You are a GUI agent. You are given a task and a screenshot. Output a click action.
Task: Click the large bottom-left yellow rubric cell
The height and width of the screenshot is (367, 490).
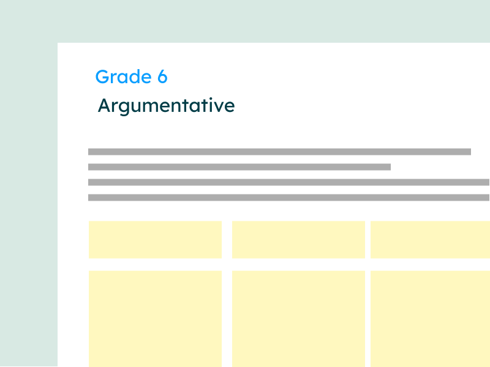(x=155, y=318)
